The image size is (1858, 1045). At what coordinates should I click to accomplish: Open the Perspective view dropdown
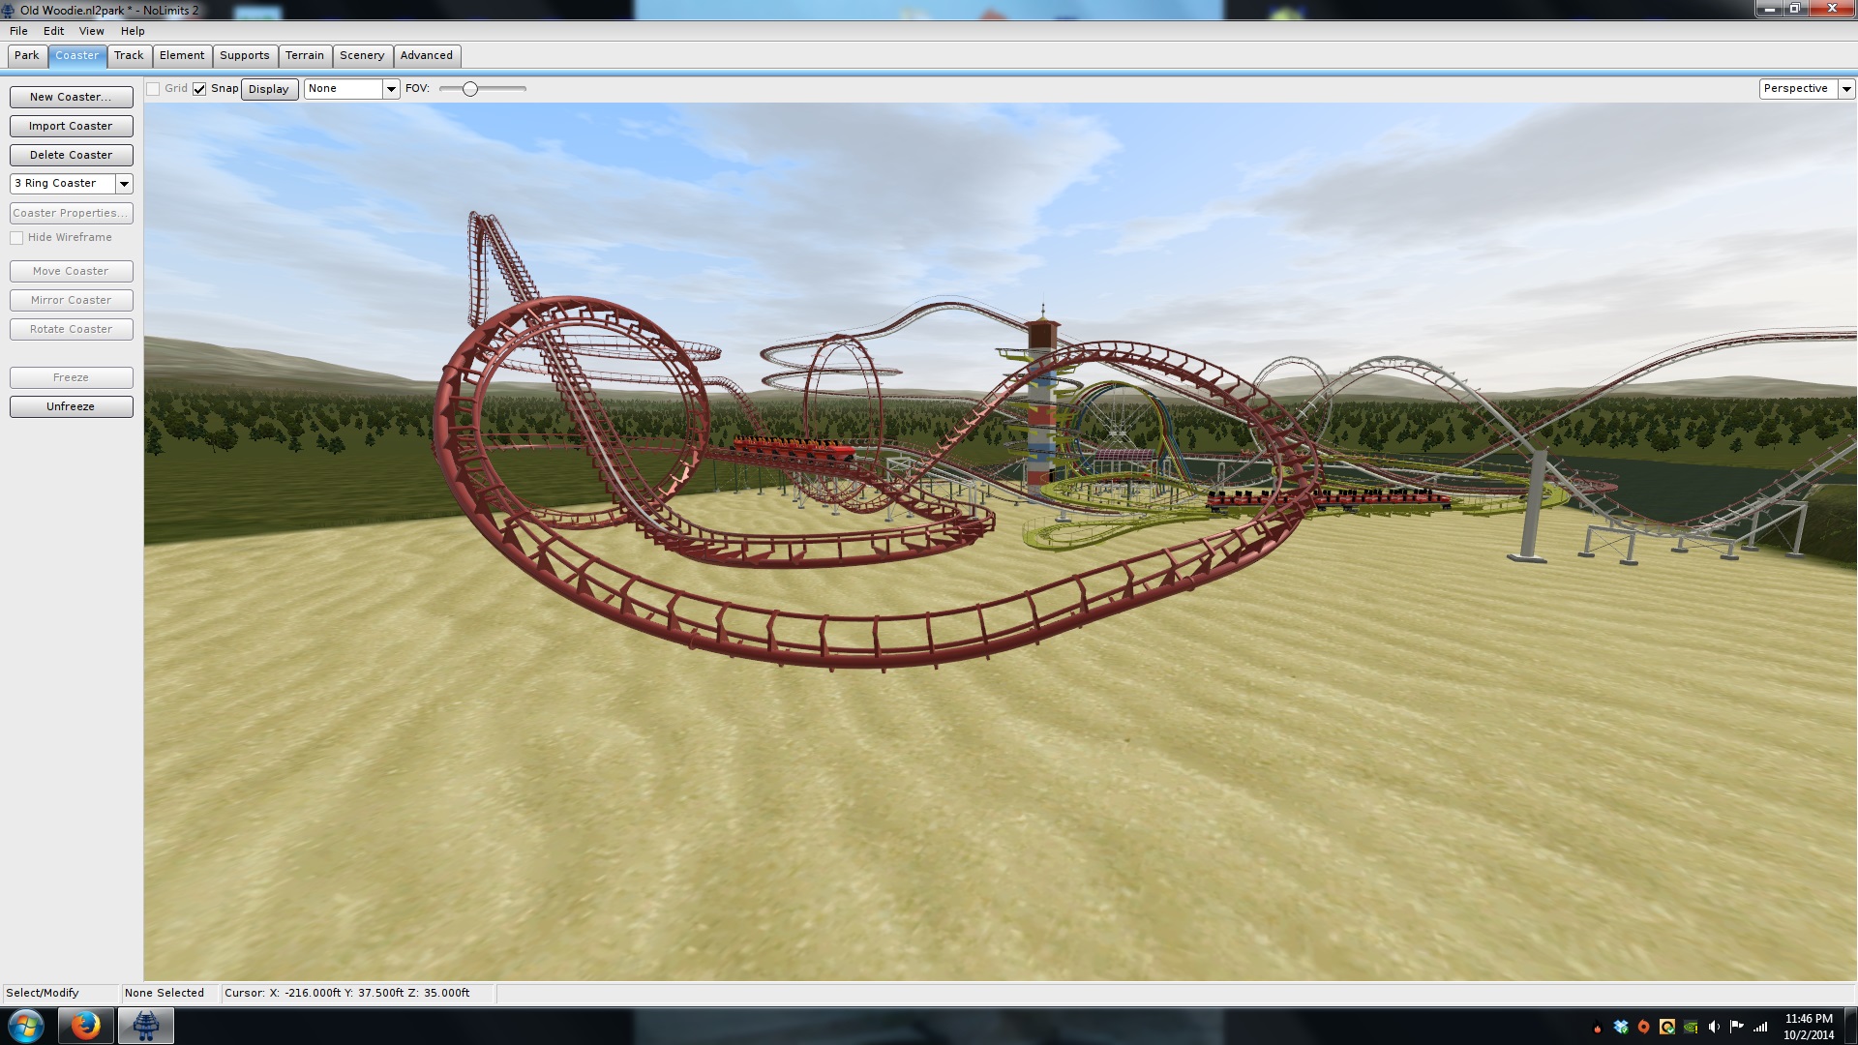coord(1846,89)
